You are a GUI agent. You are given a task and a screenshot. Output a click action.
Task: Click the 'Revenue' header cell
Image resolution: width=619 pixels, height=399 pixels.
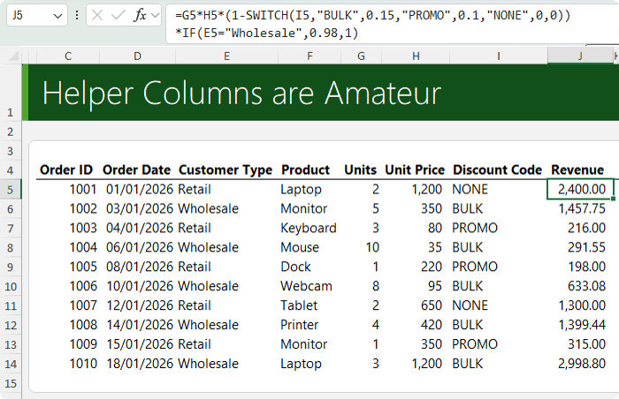point(577,170)
